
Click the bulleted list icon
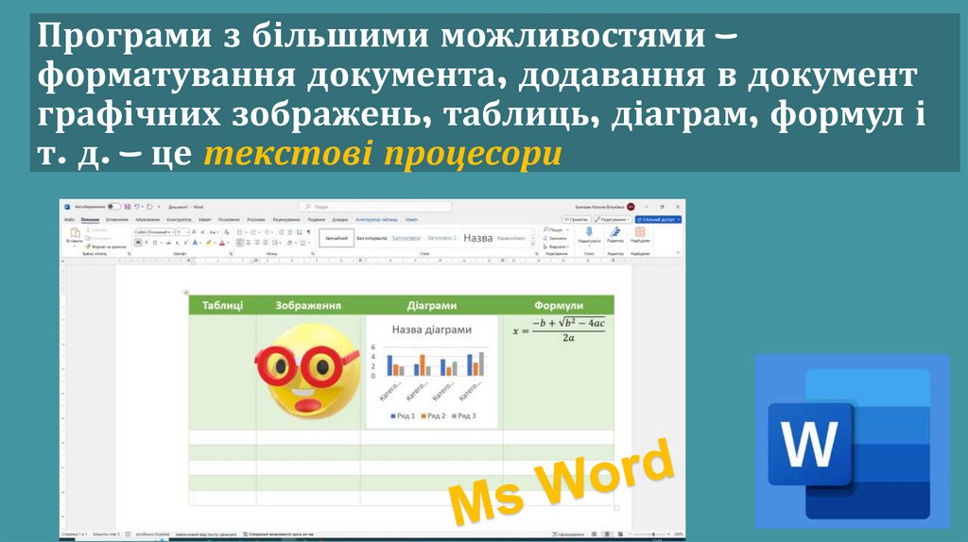(x=239, y=232)
